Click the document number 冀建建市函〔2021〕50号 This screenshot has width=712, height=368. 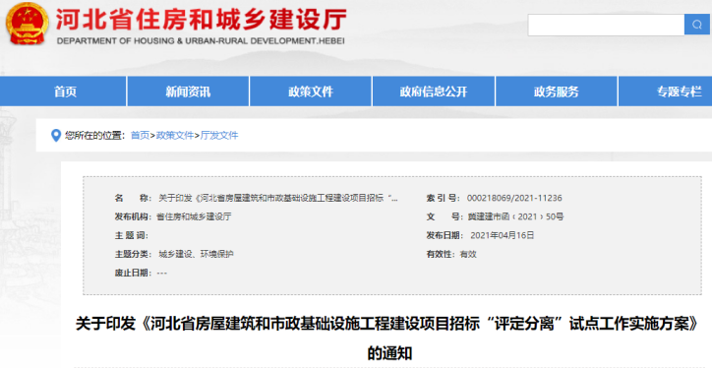(x=515, y=216)
